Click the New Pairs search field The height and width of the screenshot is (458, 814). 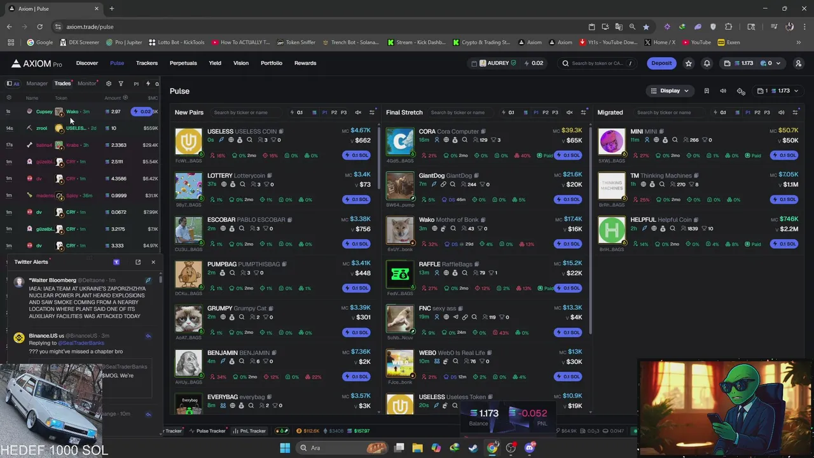point(247,113)
